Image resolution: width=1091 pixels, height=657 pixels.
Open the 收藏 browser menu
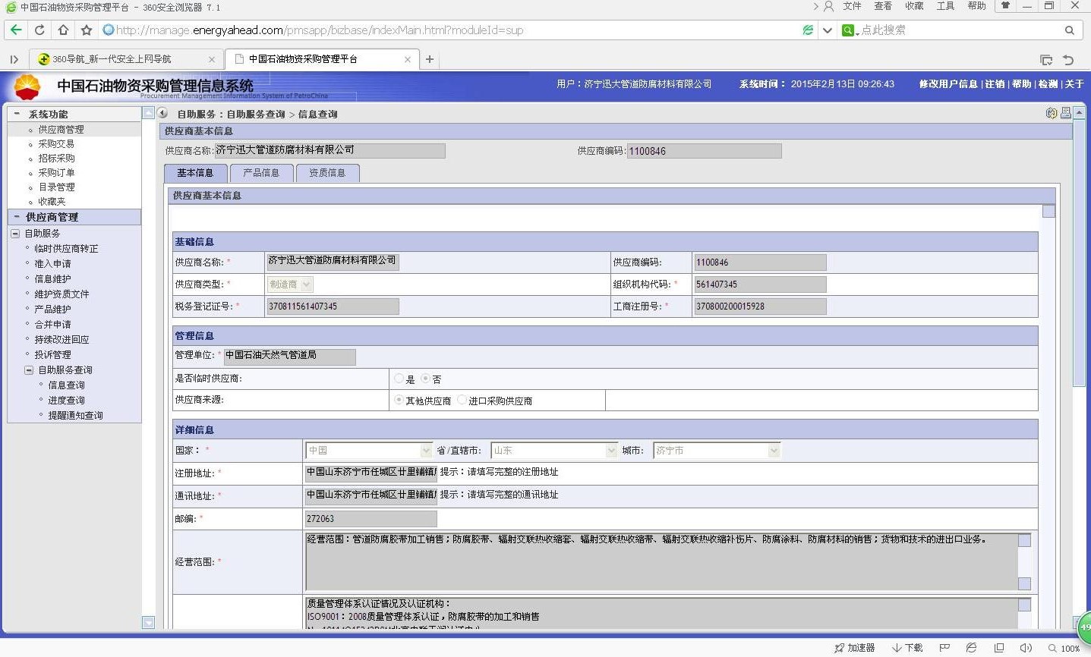tap(914, 6)
